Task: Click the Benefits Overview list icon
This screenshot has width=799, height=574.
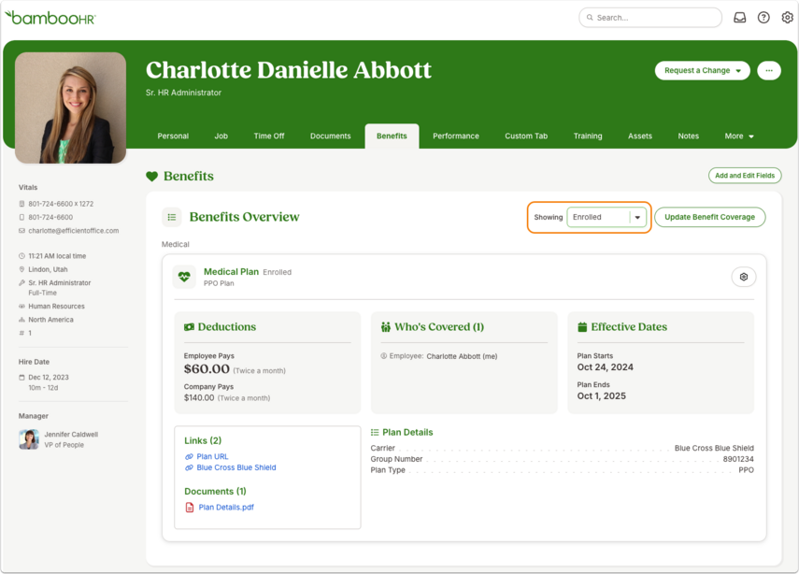Action: (172, 217)
